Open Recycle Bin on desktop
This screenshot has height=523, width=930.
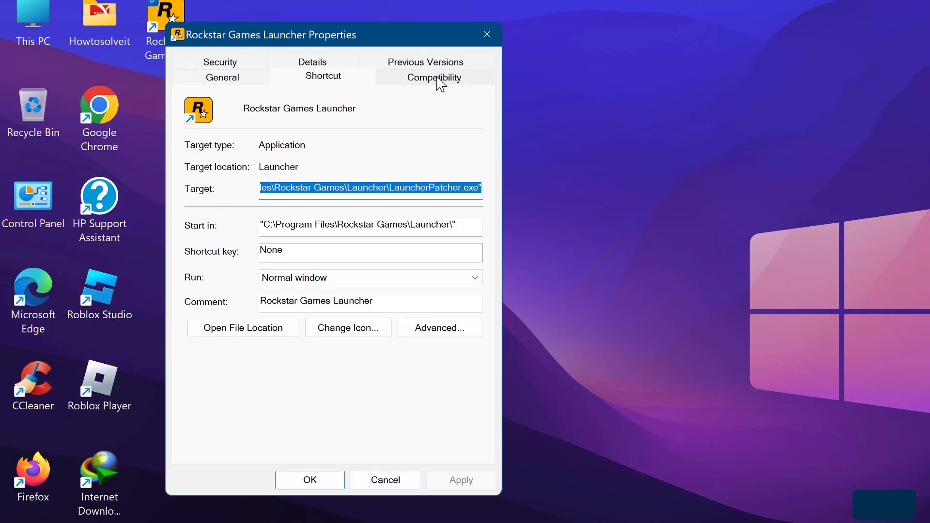(x=33, y=112)
